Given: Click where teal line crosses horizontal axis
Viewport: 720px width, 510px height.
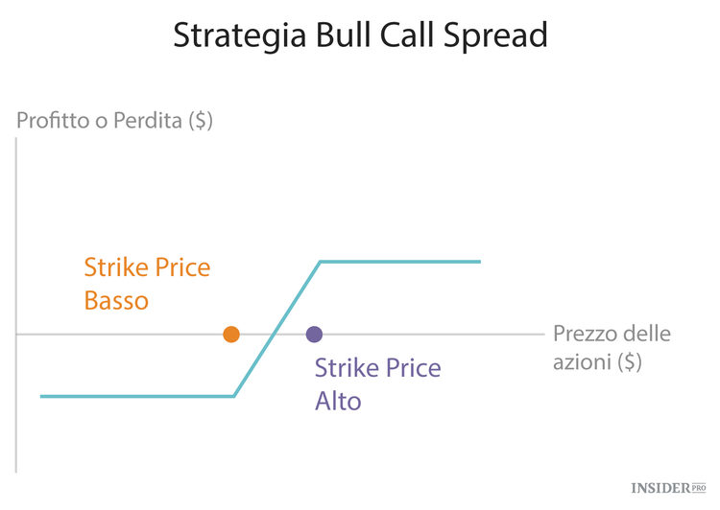Looking at the screenshot, I should pyautogui.click(x=274, y=334).
